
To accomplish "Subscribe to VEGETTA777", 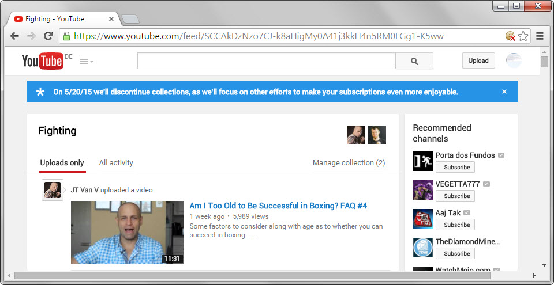I will pyautogui.click(x=455, y=196).
